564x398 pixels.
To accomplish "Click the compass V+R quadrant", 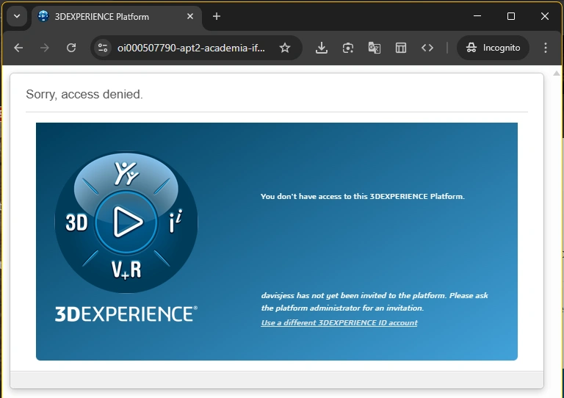I will pyautogui.click(x=126, y=269).
